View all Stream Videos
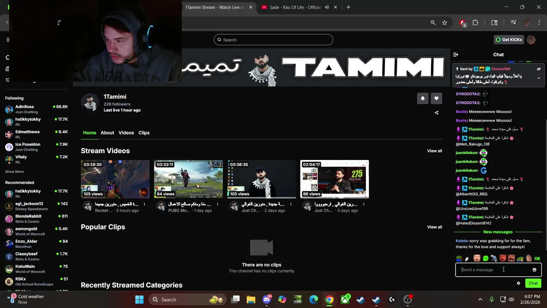547x308 pixels. (x=435, y=151)
